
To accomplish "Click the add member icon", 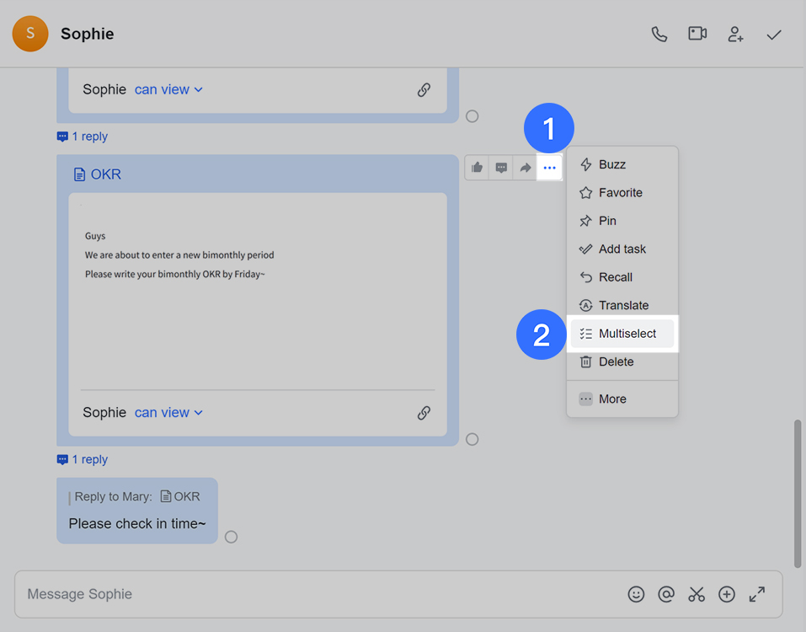I will [x=736, y=35].
